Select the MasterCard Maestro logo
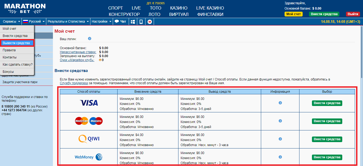Image resolution: width=363 pixels, height=166 pixels. (89, 121)
